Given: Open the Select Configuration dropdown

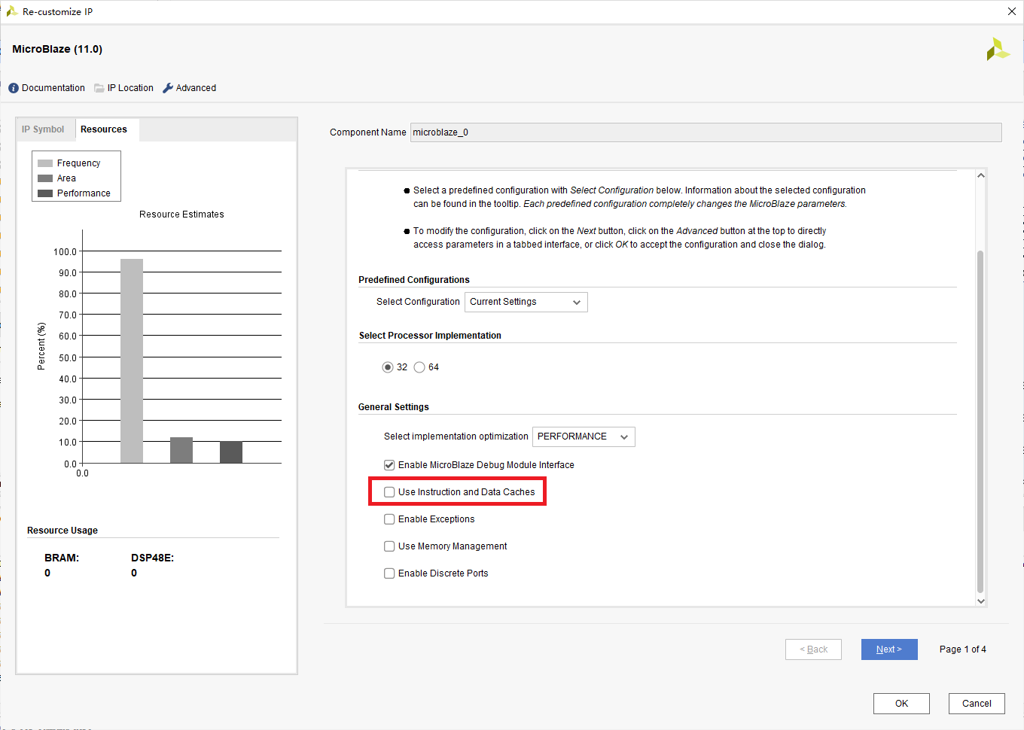Looking at the screenshot, I should [526, 302].
